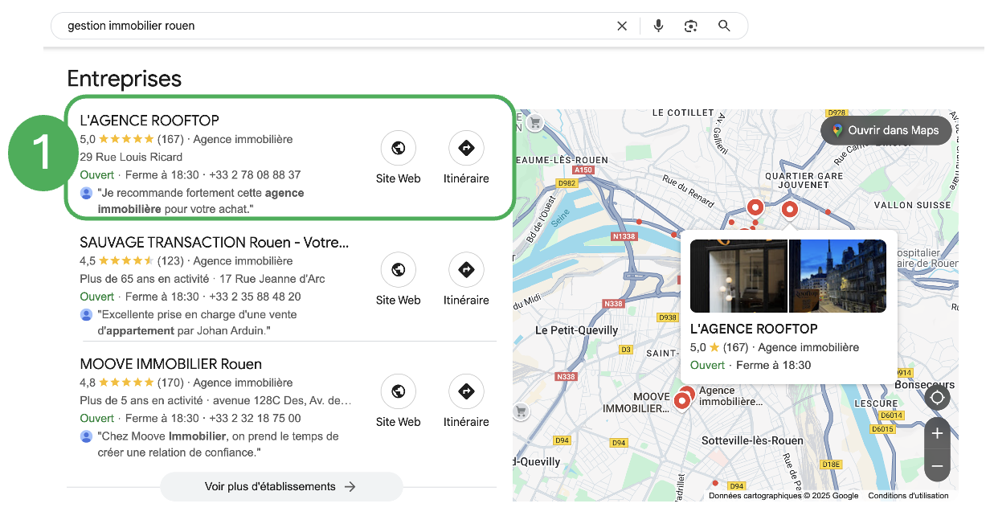Viewport: 990px width, 524px height.
Task: Open Site Web for MOOVE IMMOBILIER Rouen
Action: (398, 400)
